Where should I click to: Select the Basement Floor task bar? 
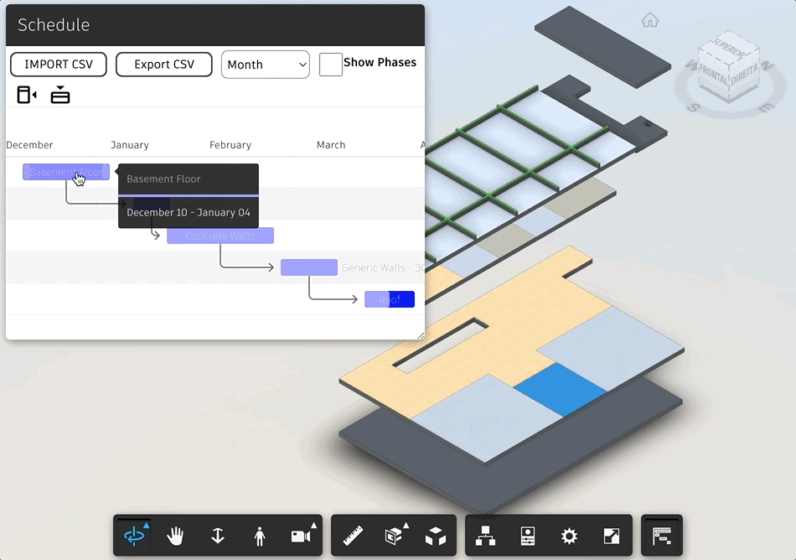65,172
